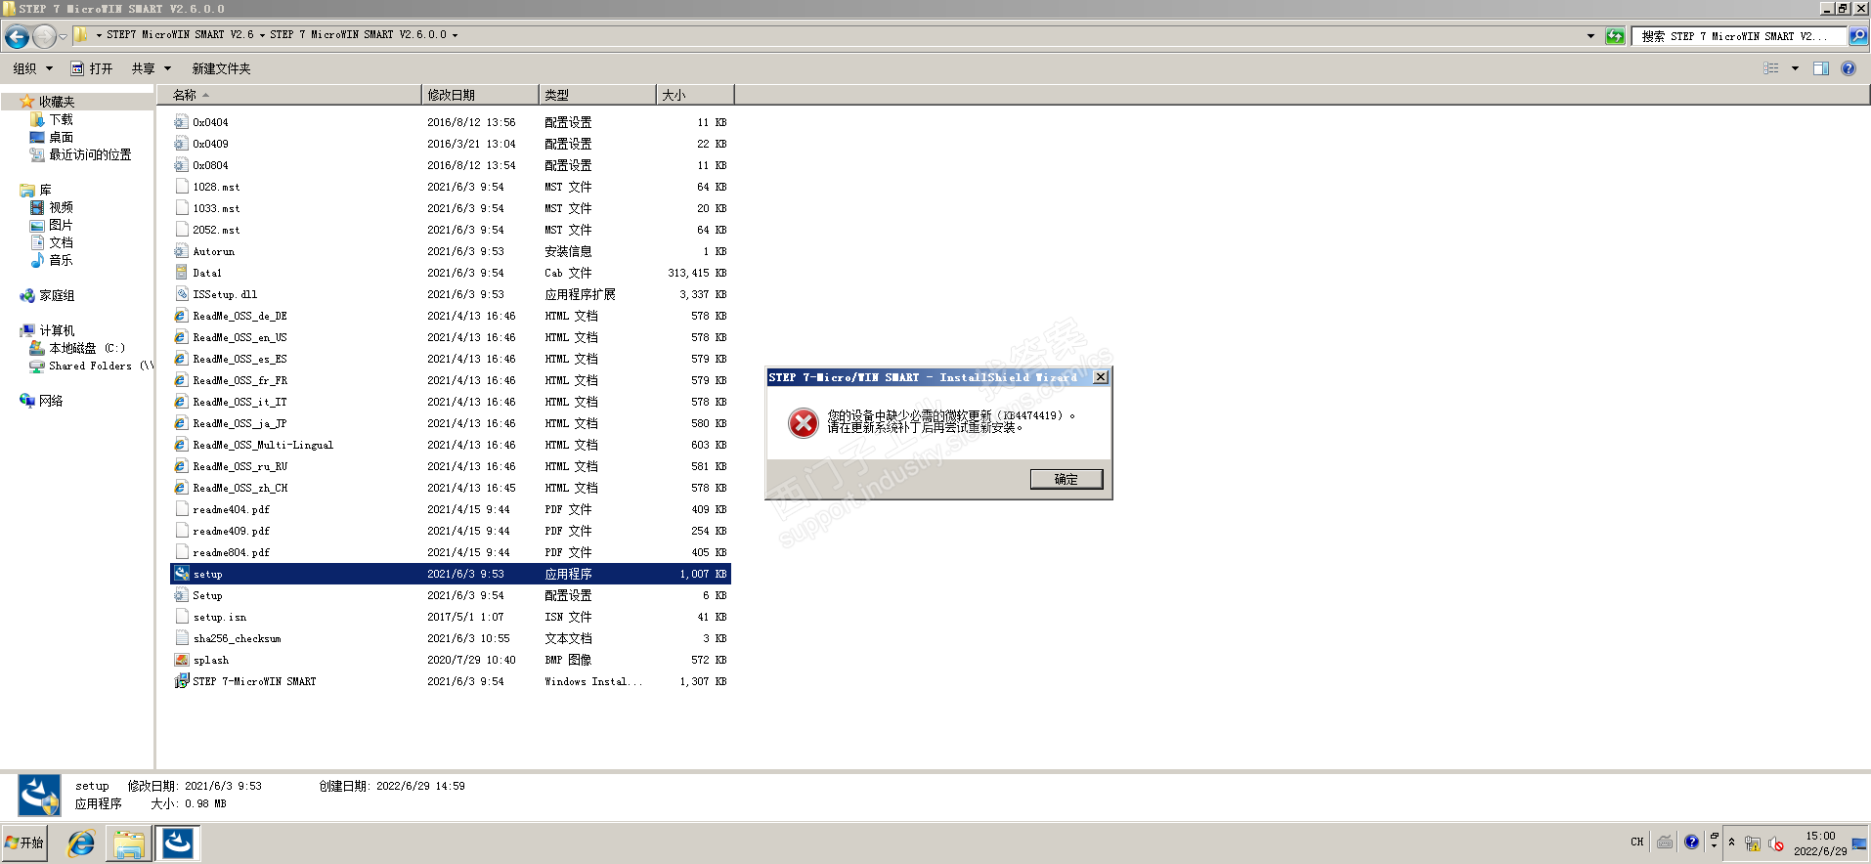Open the change view icon
Viewport: 1871px width, 864px height.
coord(1771,68)
